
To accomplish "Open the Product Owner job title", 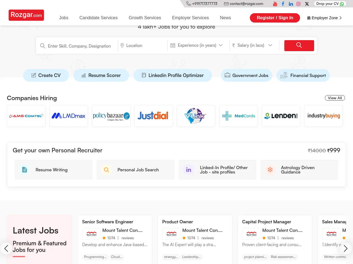I will click(x=178, y=222).
